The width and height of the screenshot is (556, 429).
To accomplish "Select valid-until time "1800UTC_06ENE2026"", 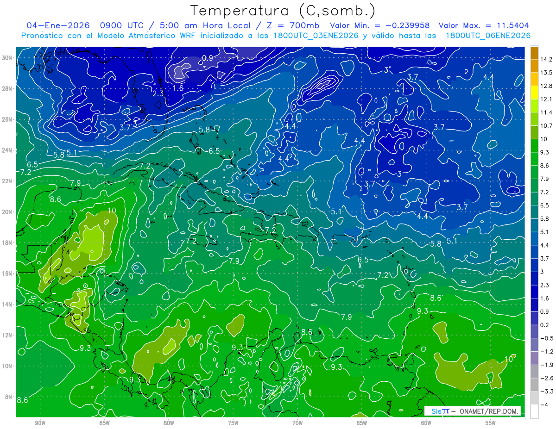I will (x=487, y=35).
